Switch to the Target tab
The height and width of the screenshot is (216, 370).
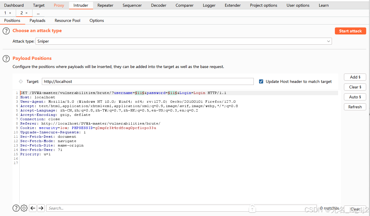click(39, 5)
